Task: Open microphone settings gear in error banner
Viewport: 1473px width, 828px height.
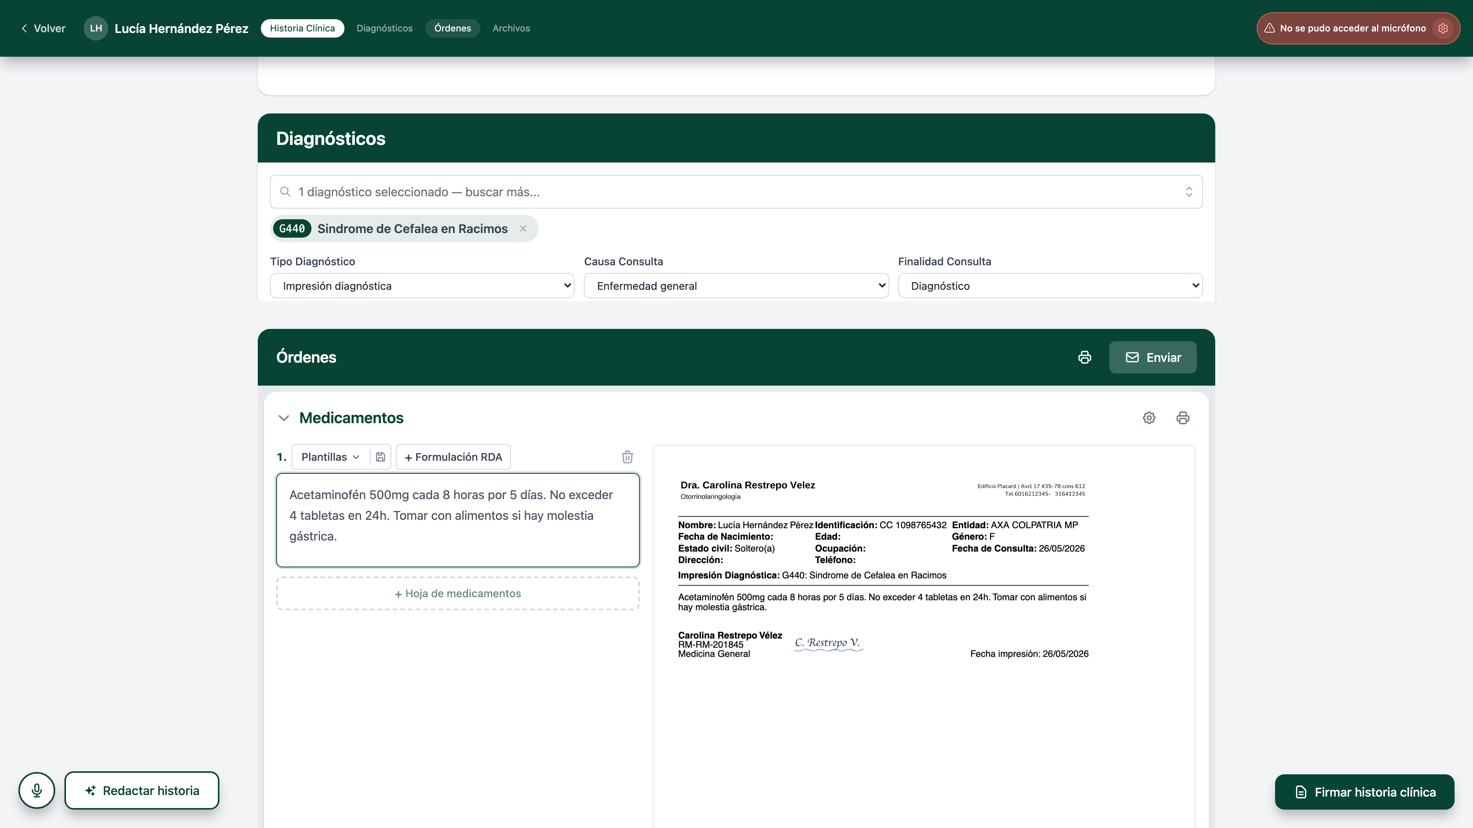Action: (1443, 28)
